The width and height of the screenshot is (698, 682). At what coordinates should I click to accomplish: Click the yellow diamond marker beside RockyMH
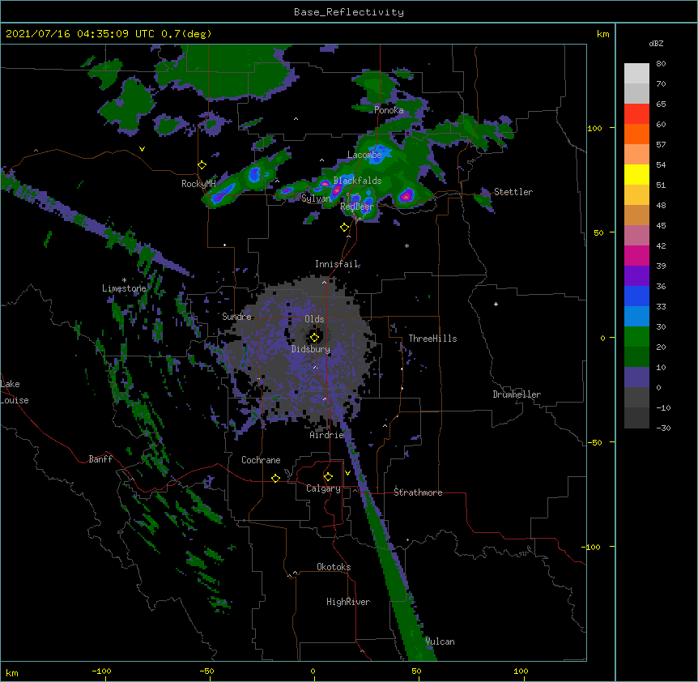click(202, 165)
